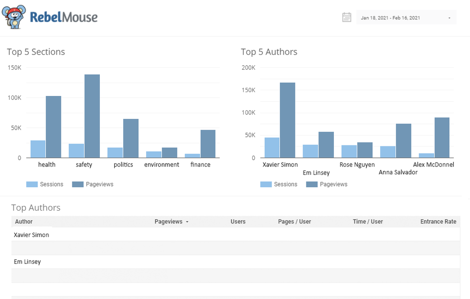Click the safety section Pageviews bar
Screen dimensions: 470x299
(92, 116)
